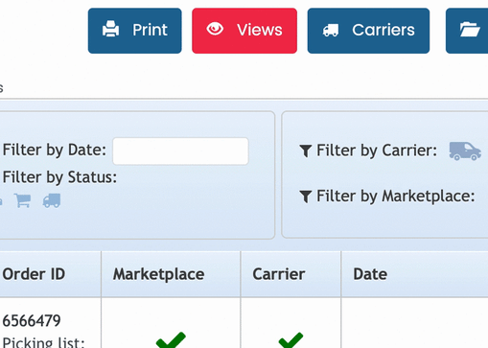
Task: Click the Filter by Status label
Action: 59,177
